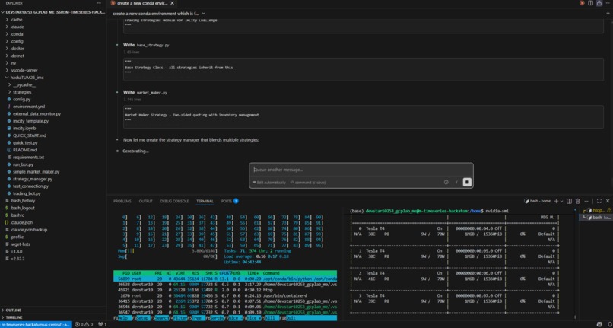Toggle Edit automatically mode
Screen dimensions: 613x328
pyautogui.click(x=269, y=183)
